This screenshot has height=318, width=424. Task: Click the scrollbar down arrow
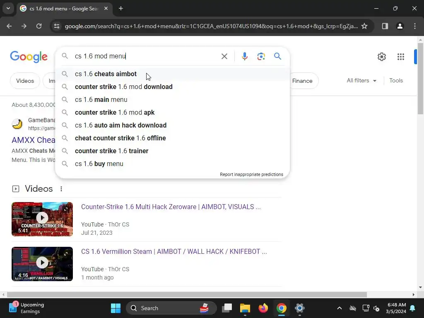[420, 287]
